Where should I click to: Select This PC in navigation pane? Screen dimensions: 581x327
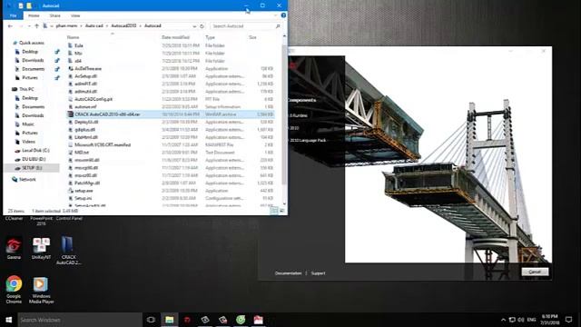click(26, 89)
